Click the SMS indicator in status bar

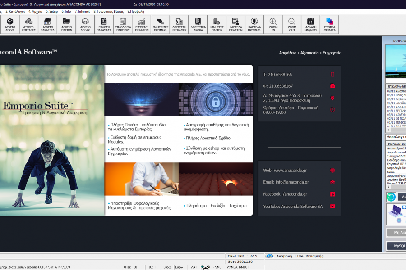pyautogui.click(x=218, y=267)
